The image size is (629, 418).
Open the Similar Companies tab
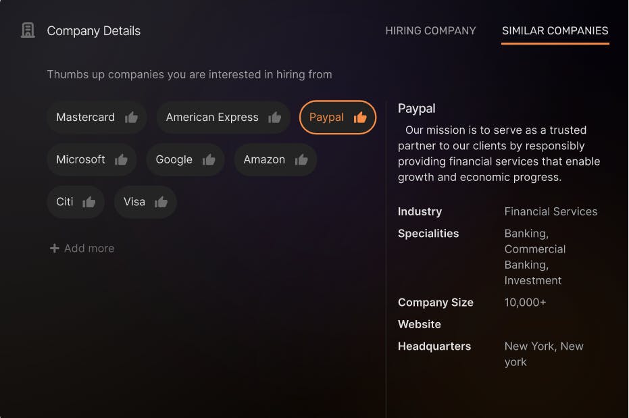click(x=555, y=30)
